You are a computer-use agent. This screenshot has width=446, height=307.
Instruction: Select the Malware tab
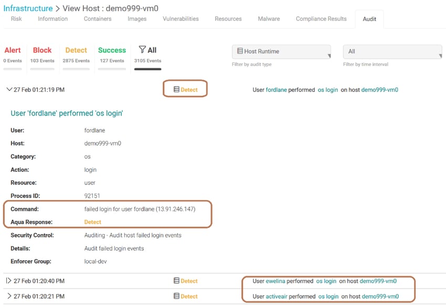pos(269,19)
